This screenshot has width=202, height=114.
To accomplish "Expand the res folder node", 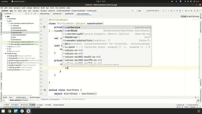I will [6, 49].
